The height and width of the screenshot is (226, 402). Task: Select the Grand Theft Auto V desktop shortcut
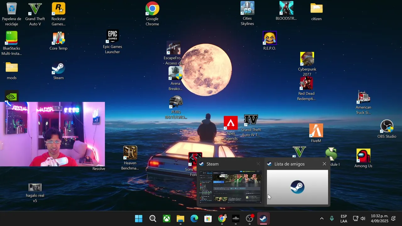(35, 14)
